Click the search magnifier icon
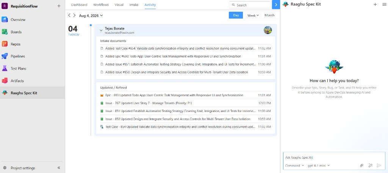The image size is (388, 173). [233, 5]
